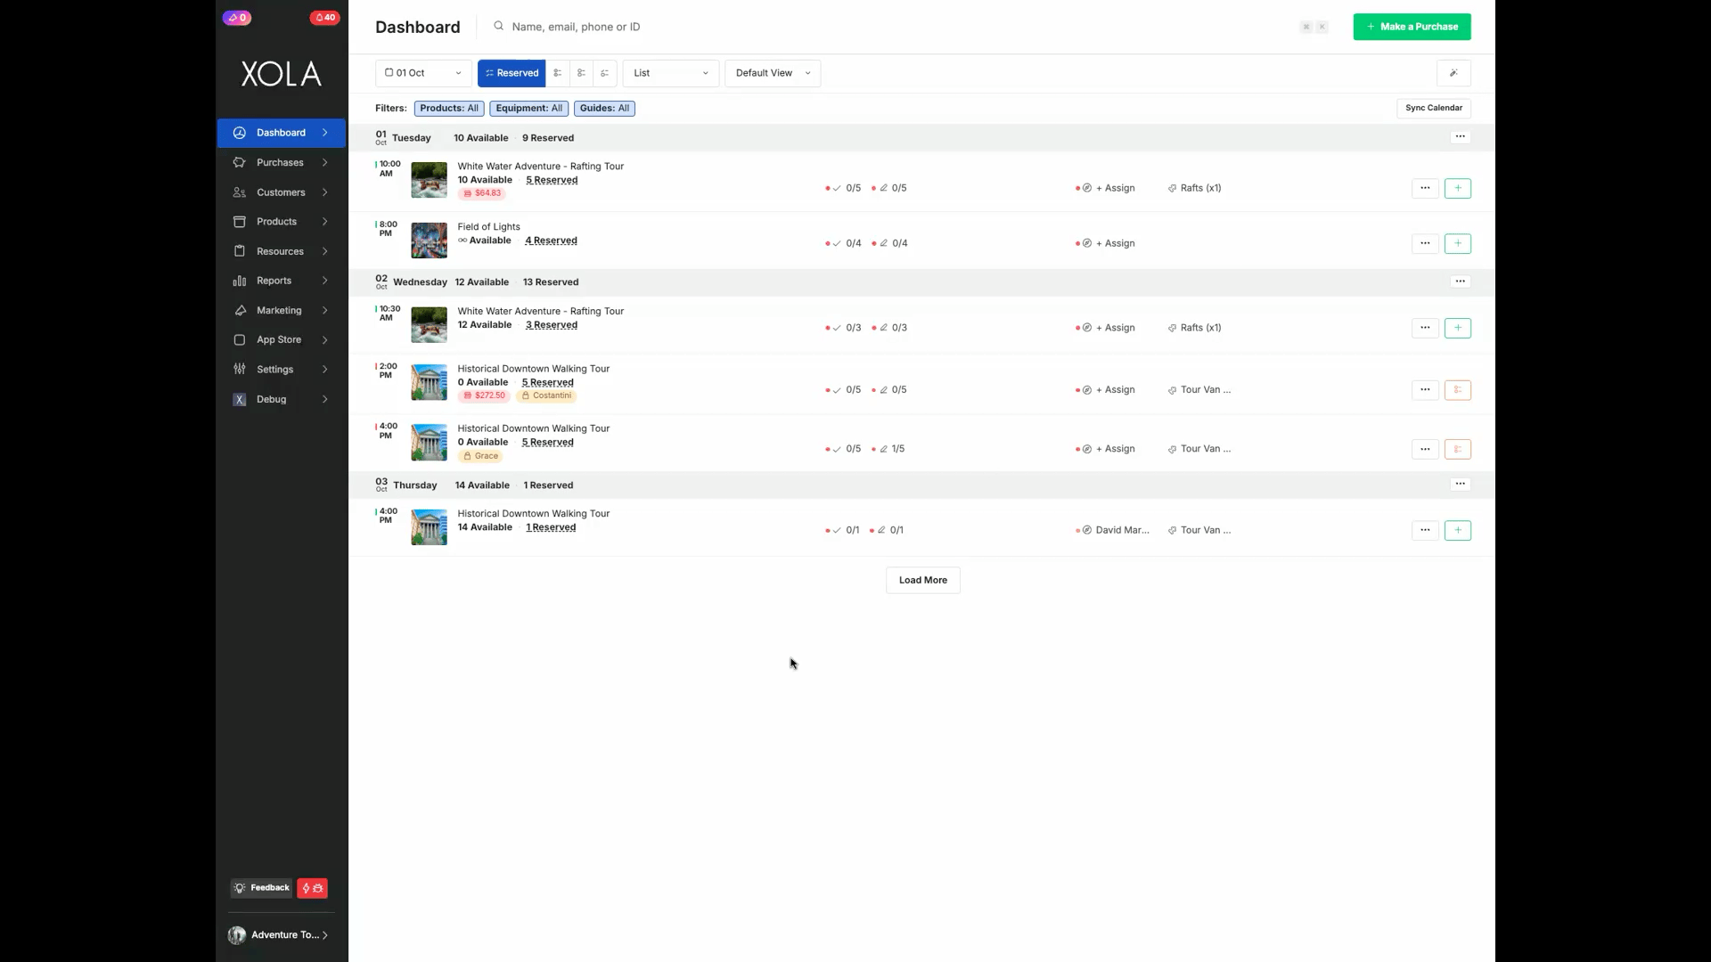
Task: Expand the Settings chevron in sidebar
Action: (325, 369)
